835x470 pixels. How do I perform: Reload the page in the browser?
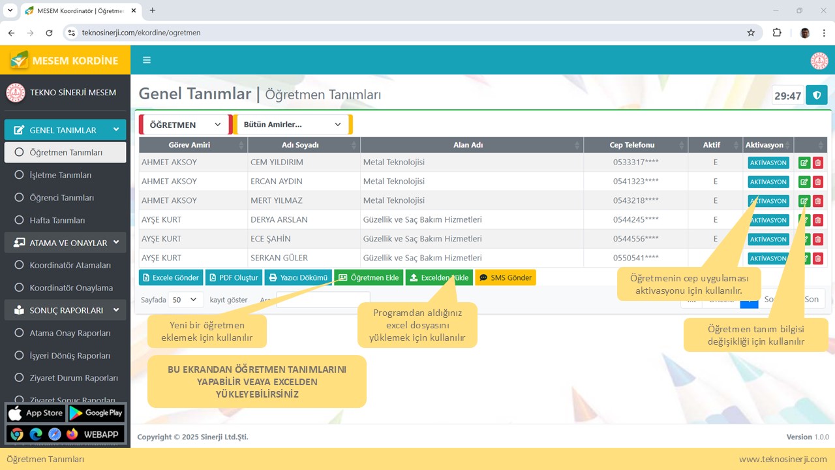(49, 33)
